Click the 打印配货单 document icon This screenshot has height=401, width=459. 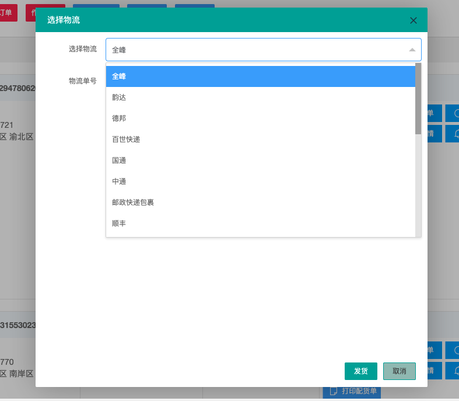point(333,390)
